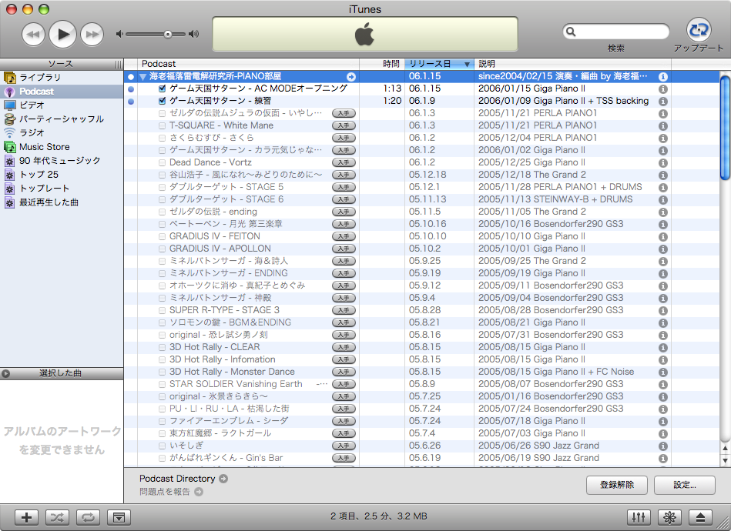
Task: Click the low volume speaker icon
Action: click(119, 34)
